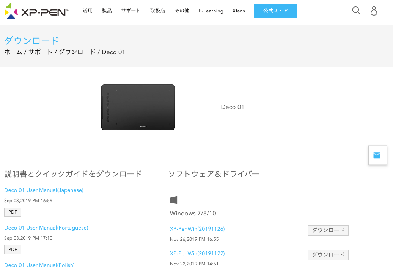The height and width of the screenshot is (267, 393).
Task: Open the user account icon
Action: click(x=374, y=11)
